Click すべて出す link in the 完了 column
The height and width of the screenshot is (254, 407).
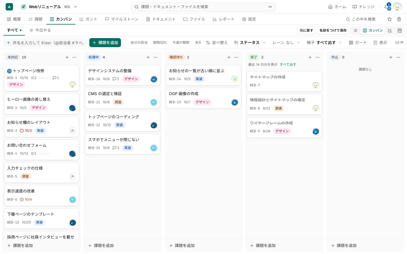[x=288, y=65]
